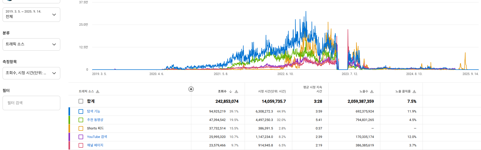Click the warning icon next to 노출 클릭률

click(414, 92)
